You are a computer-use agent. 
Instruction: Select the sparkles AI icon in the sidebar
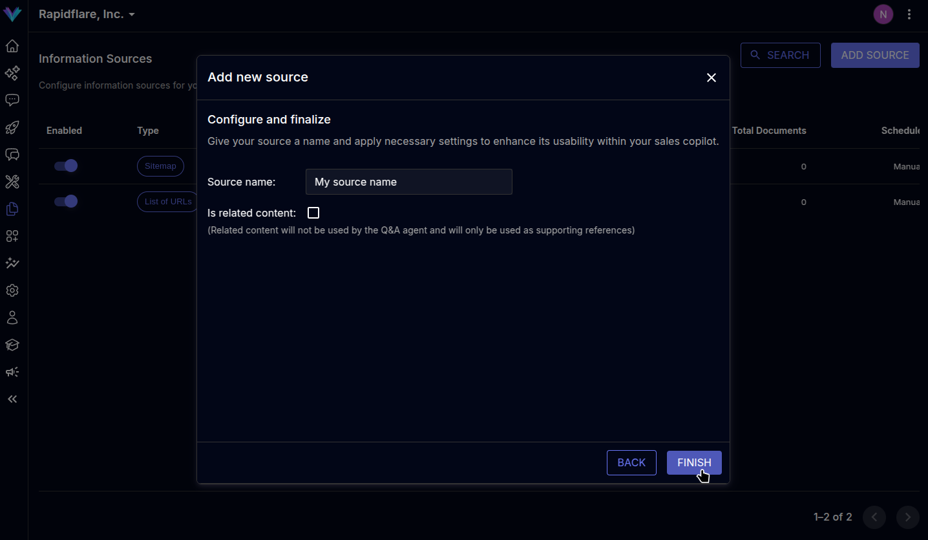(x=12, y=73)
